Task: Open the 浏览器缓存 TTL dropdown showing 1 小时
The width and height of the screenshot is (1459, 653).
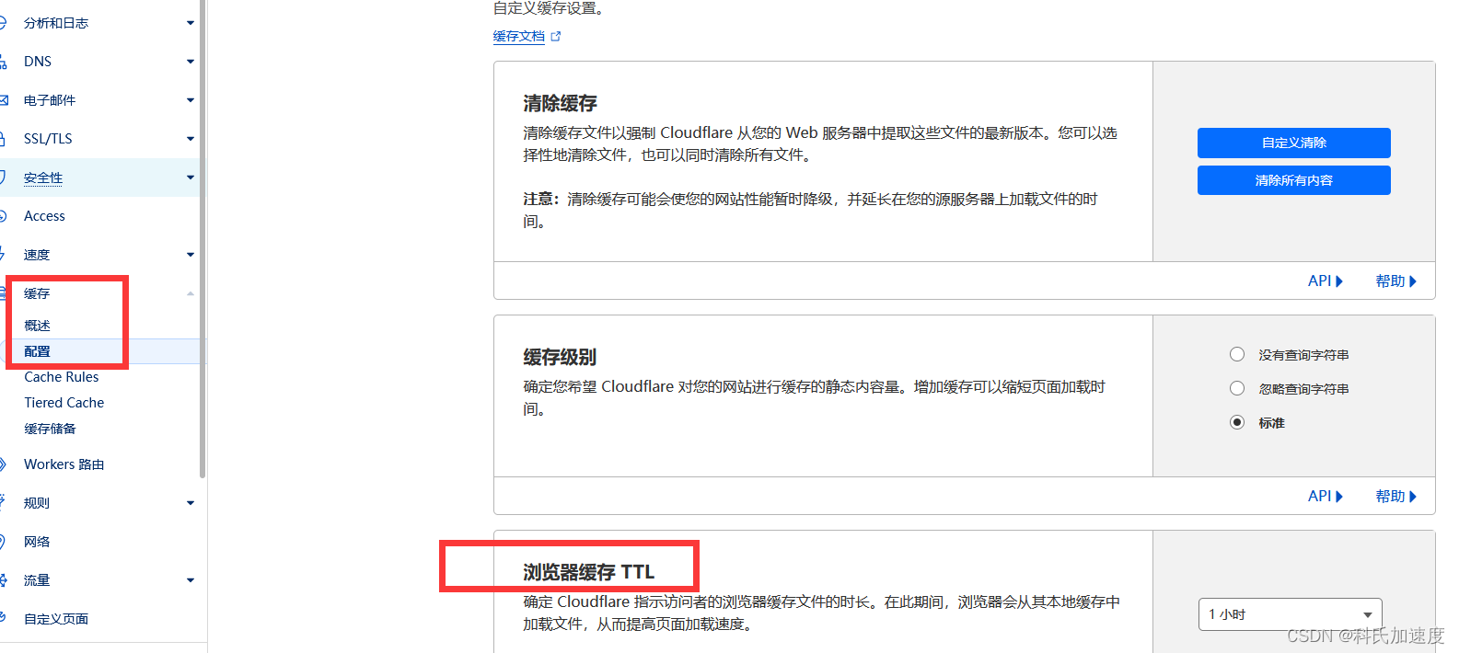Action: point(1290,614)
